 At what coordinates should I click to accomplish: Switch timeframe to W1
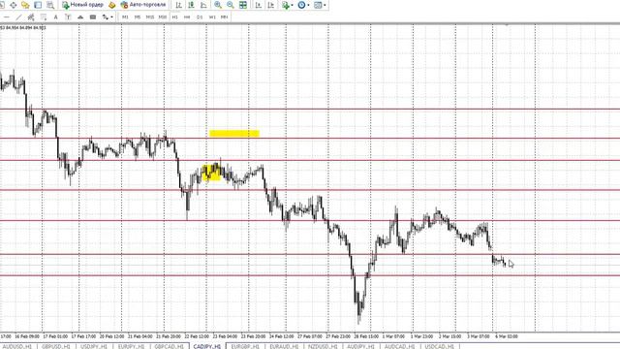point(212,17)
